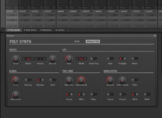The image size is (162, 118).
Task: Enable the Poly Mod Filter switch
Action: (x=94, y=94)
